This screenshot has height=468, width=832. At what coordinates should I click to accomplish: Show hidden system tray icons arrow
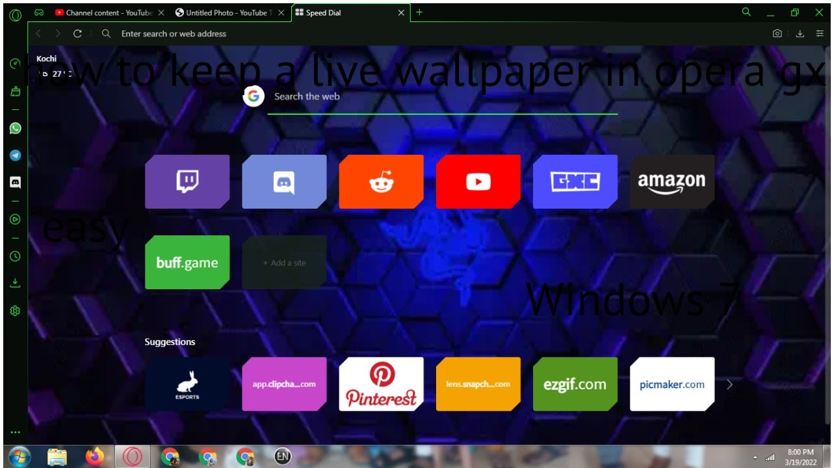[x=755, y=458]
